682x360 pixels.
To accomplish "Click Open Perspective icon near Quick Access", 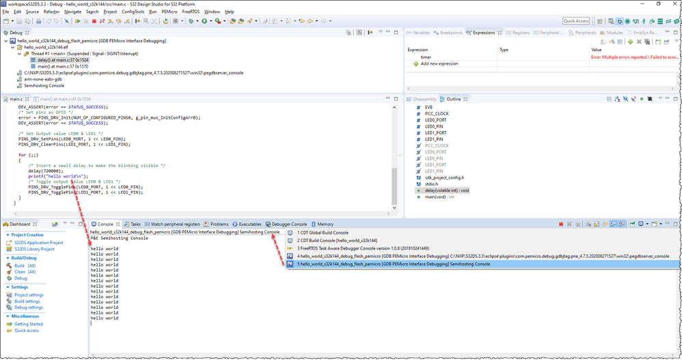I will tap(600, 21).
